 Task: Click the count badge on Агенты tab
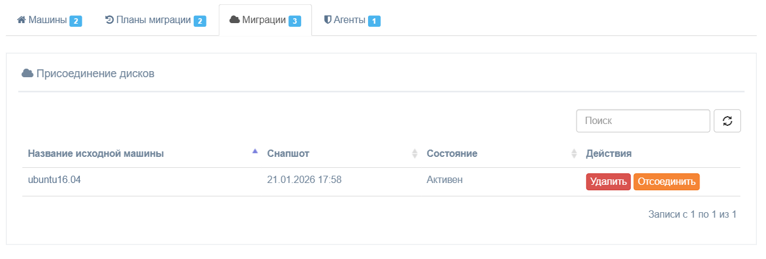click(x=374, y=21)
